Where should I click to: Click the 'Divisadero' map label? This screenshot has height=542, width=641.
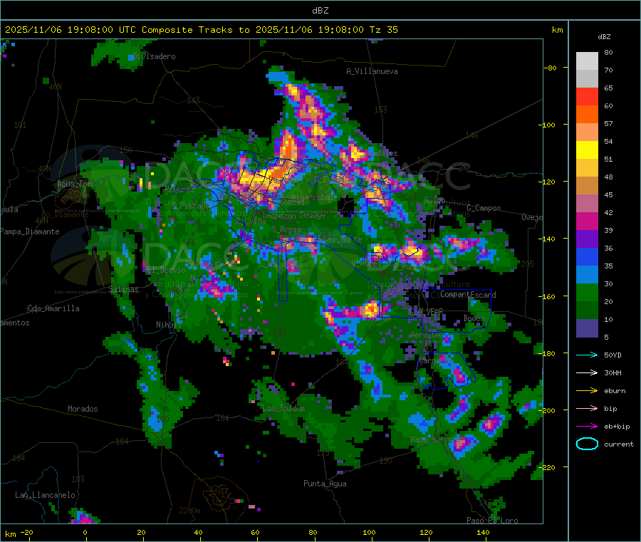click(154, 56)
